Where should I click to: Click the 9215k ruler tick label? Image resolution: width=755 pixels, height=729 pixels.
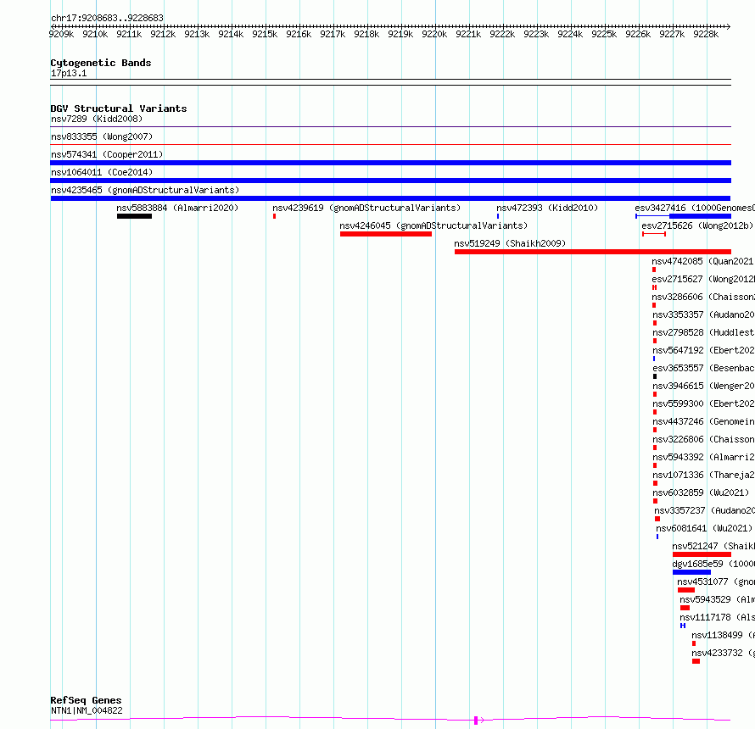coord(265,34)
